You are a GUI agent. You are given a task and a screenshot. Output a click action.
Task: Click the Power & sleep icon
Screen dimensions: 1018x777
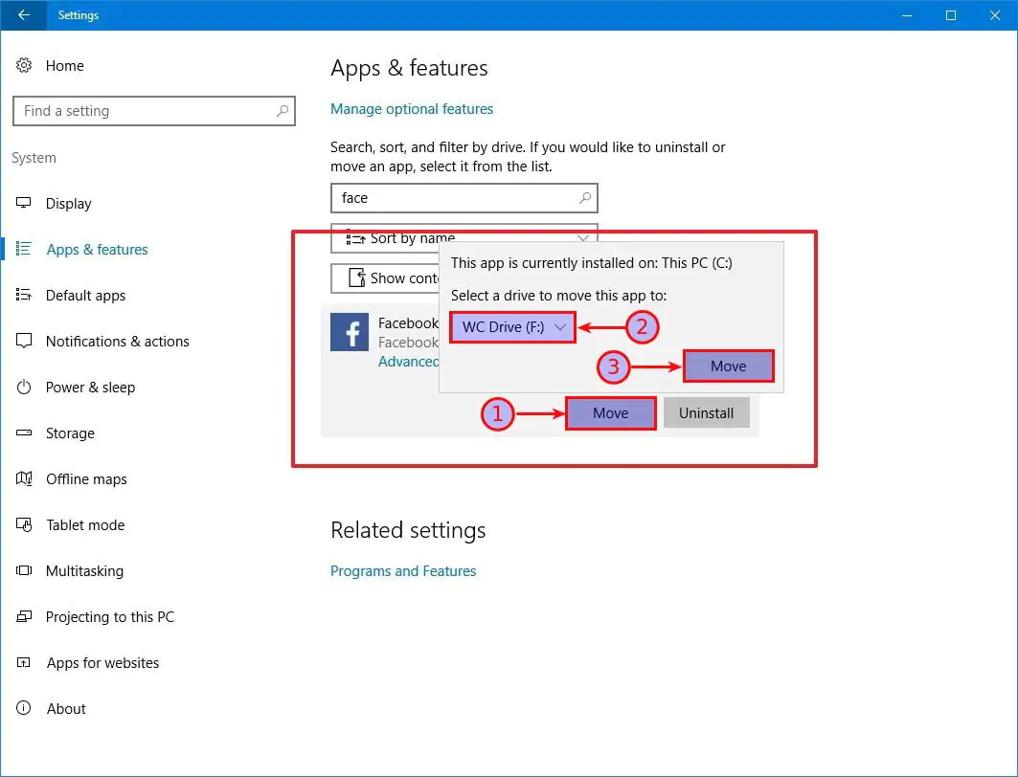tap(25, 388)
